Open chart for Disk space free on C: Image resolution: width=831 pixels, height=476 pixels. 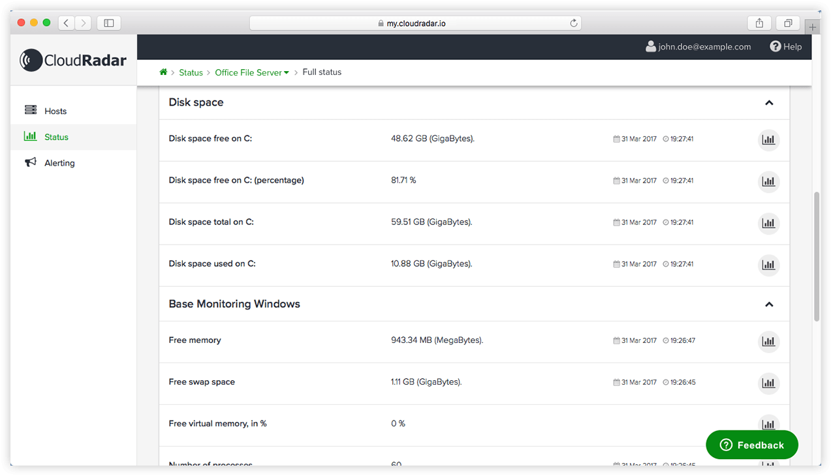point(769,140)
